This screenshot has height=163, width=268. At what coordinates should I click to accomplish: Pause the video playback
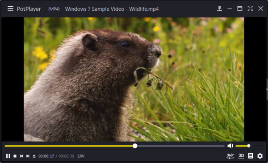[x=8, y=156]
